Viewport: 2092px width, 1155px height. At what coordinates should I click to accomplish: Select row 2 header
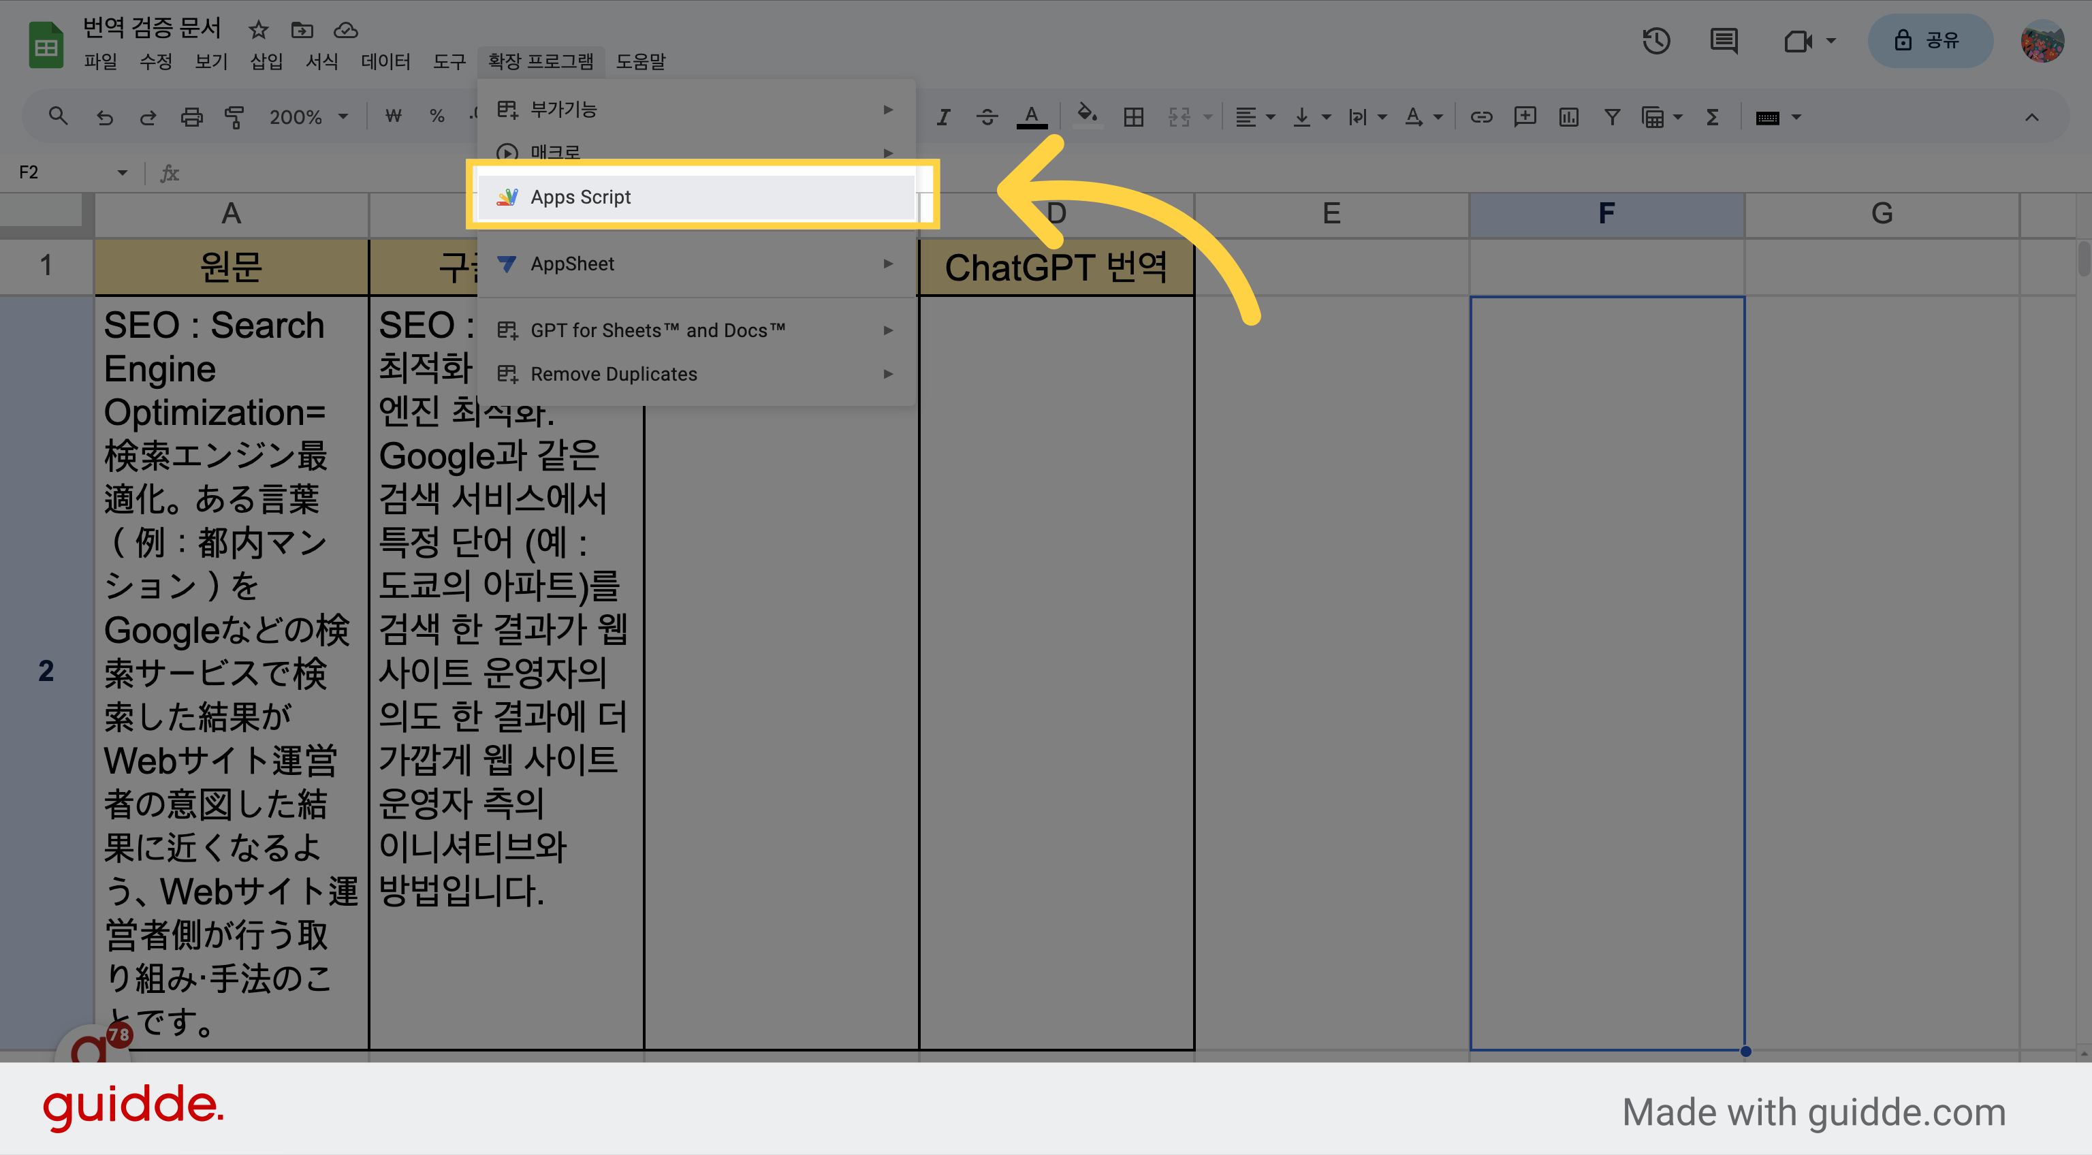click(46, 671)
